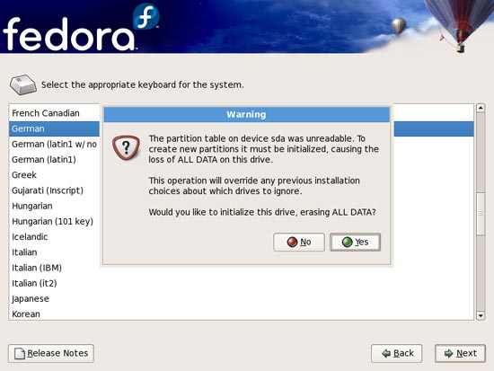The height and width of the screenshot is (371, 494).
Task: Confirm drive initialization with Yes button
Action: coord(355,242)
